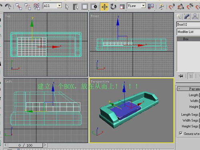This screenshot has height=150, width=200.
Task: Click the Height Segs parameter label
Action: click(x=190, y=126)
